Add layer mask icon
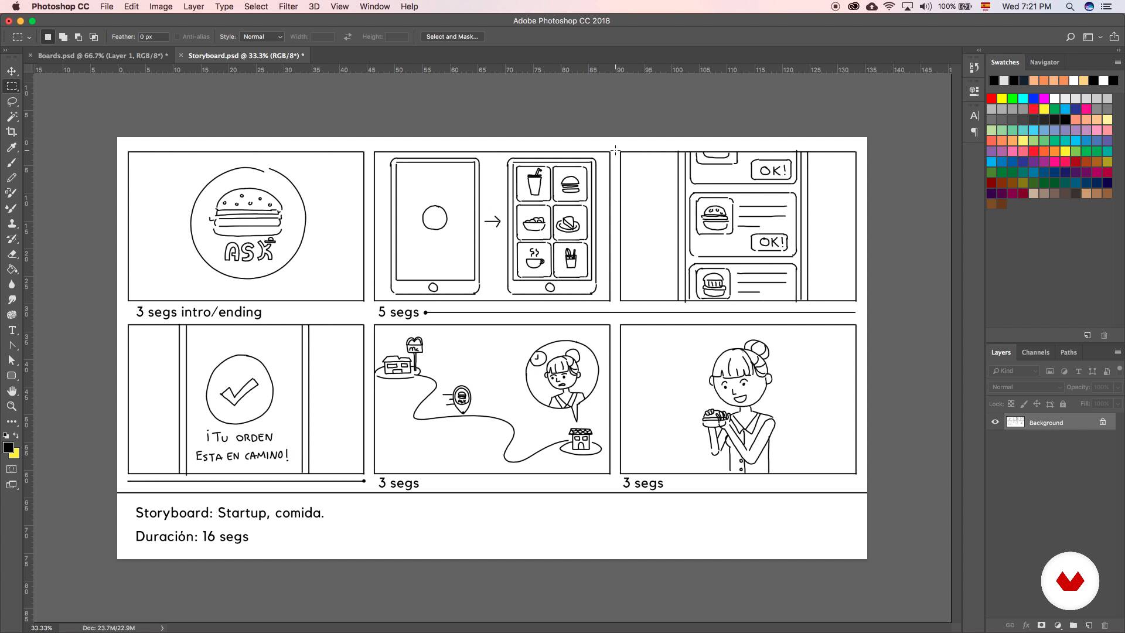The width and height of the screenshot is (1125, 633). pos(1042,625)
